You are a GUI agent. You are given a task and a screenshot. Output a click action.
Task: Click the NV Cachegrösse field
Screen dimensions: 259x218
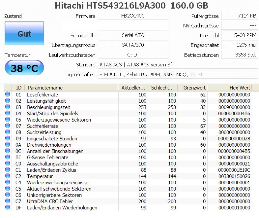click(240, 25)
